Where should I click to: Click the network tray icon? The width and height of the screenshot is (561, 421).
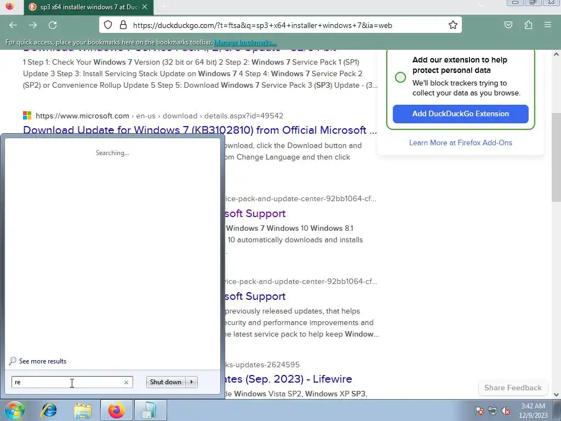(493, 411)
